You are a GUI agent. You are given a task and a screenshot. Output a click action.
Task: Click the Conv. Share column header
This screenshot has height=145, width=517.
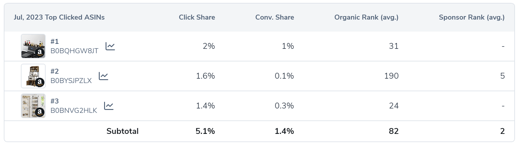[274, 17]
